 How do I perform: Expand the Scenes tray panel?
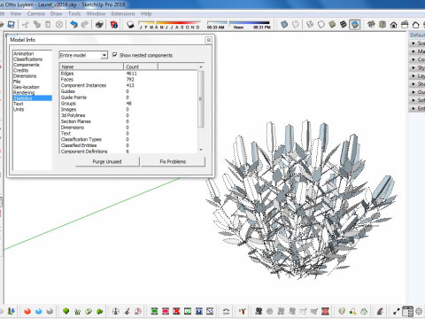click(x=417, y=43)
